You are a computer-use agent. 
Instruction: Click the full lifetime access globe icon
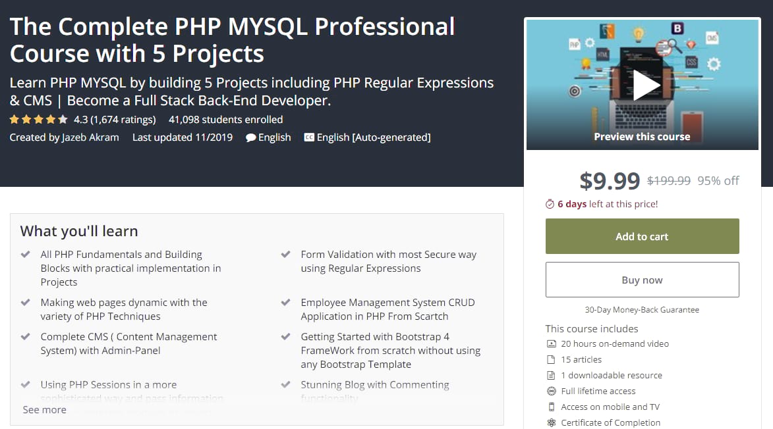pos(550,391)
